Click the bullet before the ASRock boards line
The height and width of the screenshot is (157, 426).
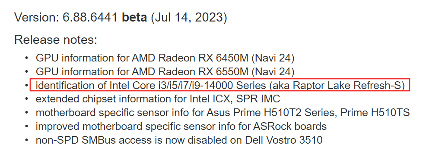click(27, 126)
